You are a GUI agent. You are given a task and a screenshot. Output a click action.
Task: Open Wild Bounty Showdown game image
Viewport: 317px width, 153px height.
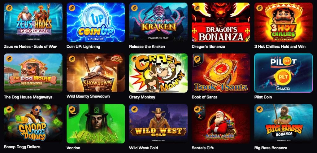[96, 73]
